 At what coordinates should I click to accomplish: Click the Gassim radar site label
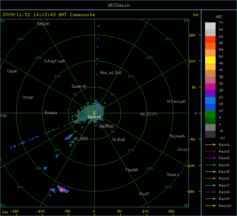coord(94,117)
